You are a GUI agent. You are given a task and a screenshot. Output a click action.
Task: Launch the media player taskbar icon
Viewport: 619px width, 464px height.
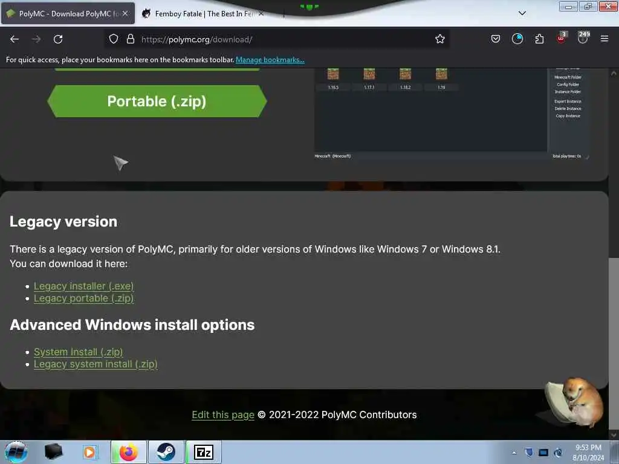[89, 452]
